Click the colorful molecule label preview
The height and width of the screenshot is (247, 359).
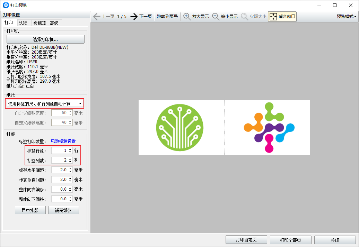tap(269, 128)
